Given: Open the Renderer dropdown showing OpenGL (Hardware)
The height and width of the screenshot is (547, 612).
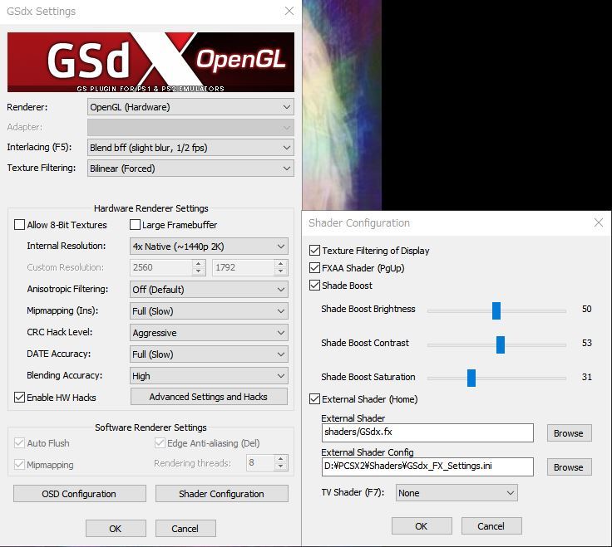Looking at the screenshot, I should pos(190,107).
